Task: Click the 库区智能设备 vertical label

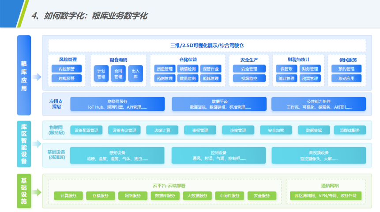Action: [24, 144]
